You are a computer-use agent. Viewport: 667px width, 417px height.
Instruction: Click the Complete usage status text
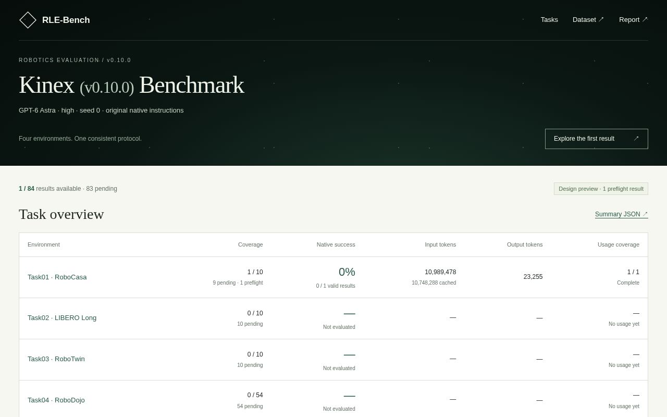pyautogui.click(x=628, y=283)
